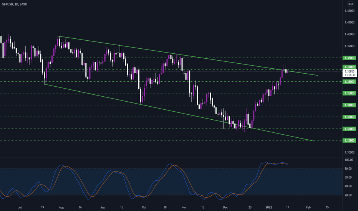Click the Feb date on time axis
The image size is (358, 211).
point(308,207)
